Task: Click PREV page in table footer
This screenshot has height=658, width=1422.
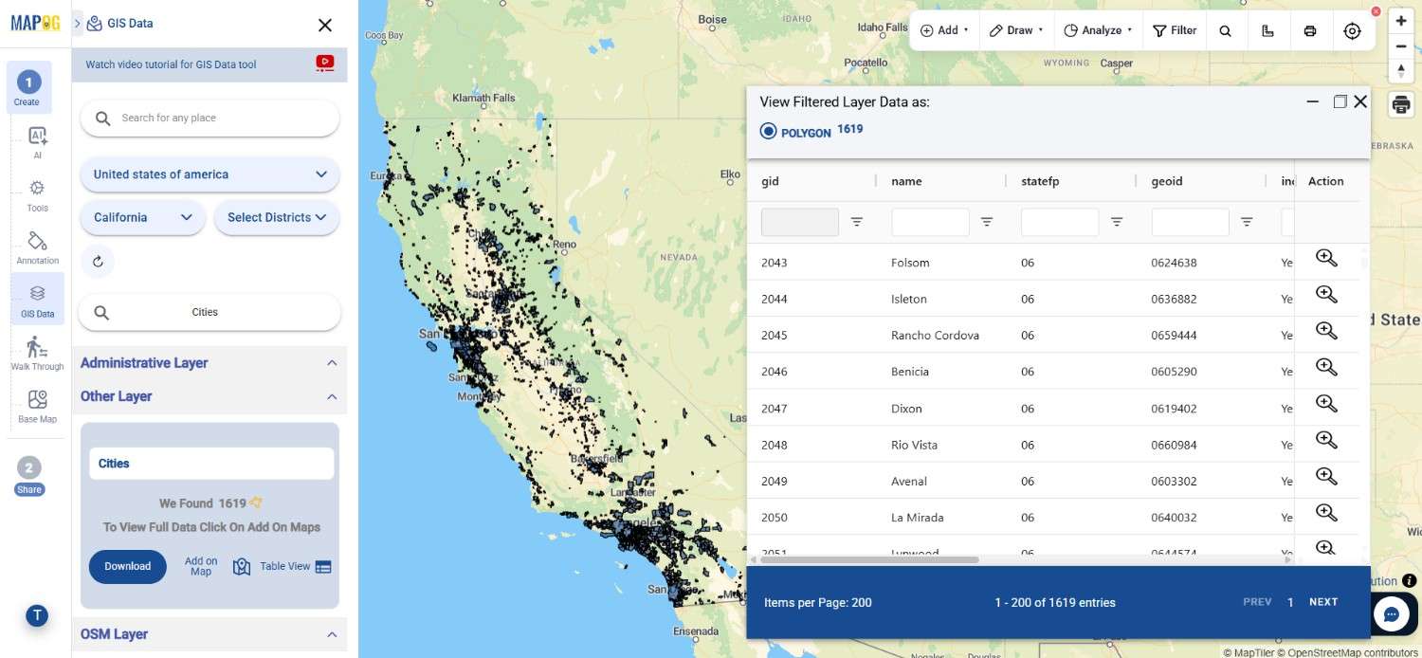Action: tap(1257, 602)
